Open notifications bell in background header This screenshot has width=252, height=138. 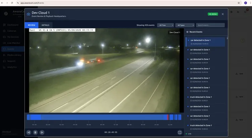pyautogui.click(x=245, y=12)
